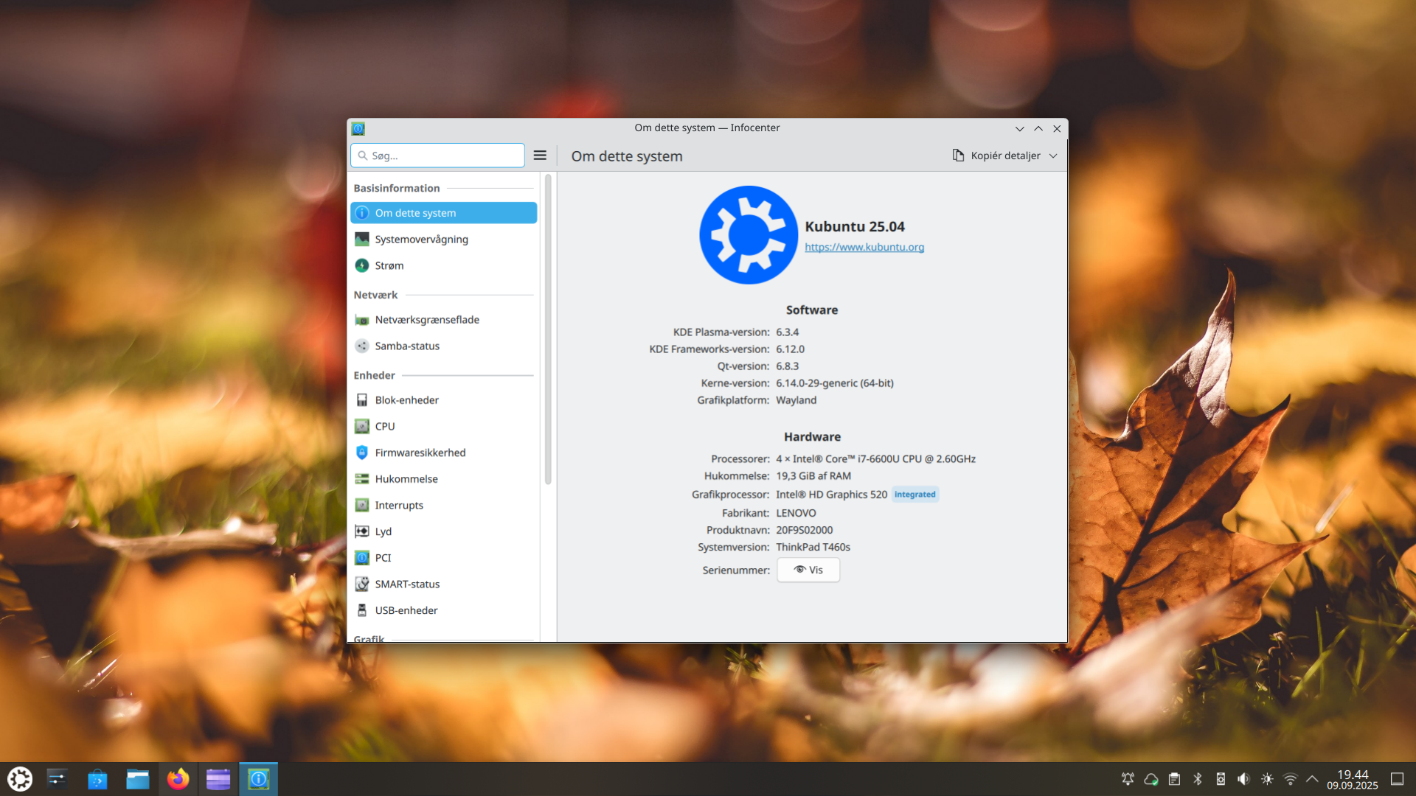1416x796 pixels.
Task: Click the Kubuntu 25.04 heading
Action: 855,227
